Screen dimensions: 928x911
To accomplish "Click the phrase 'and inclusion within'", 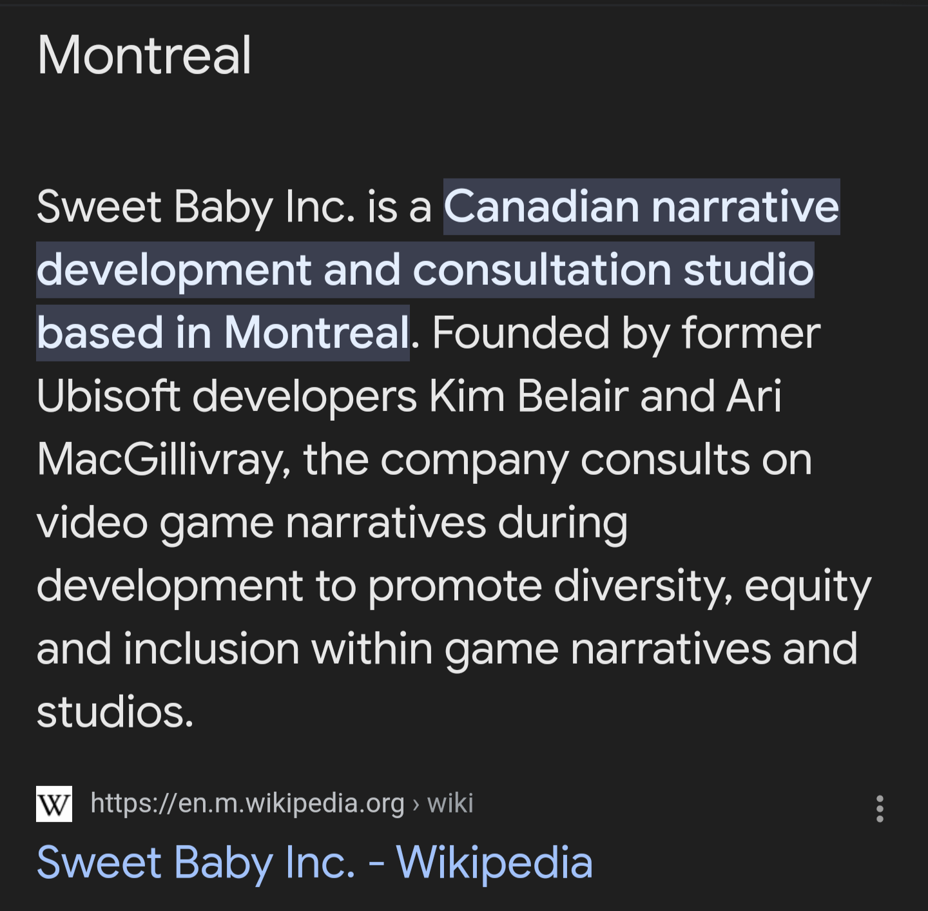I will click(x=235, y=649).
